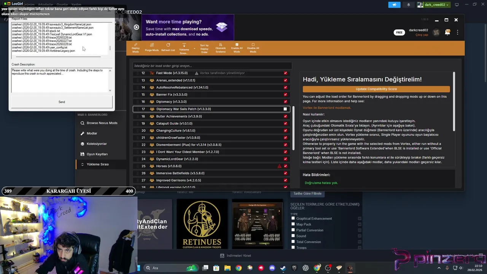487x274 pixels.
Task: Check Total Conversion filter
Action: (x=293, y=242)
